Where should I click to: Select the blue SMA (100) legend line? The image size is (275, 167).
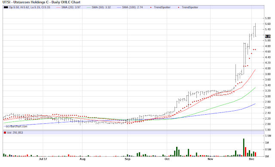119,7
